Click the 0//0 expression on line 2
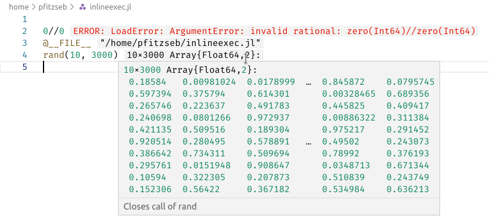This screenshot has height=219, width=489. [54, 31]
